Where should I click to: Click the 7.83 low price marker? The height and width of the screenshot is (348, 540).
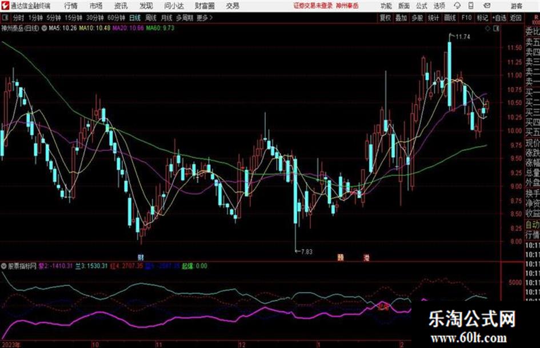[306, 252]
